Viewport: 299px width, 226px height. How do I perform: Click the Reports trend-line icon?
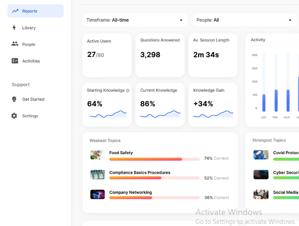pos(15,11)
